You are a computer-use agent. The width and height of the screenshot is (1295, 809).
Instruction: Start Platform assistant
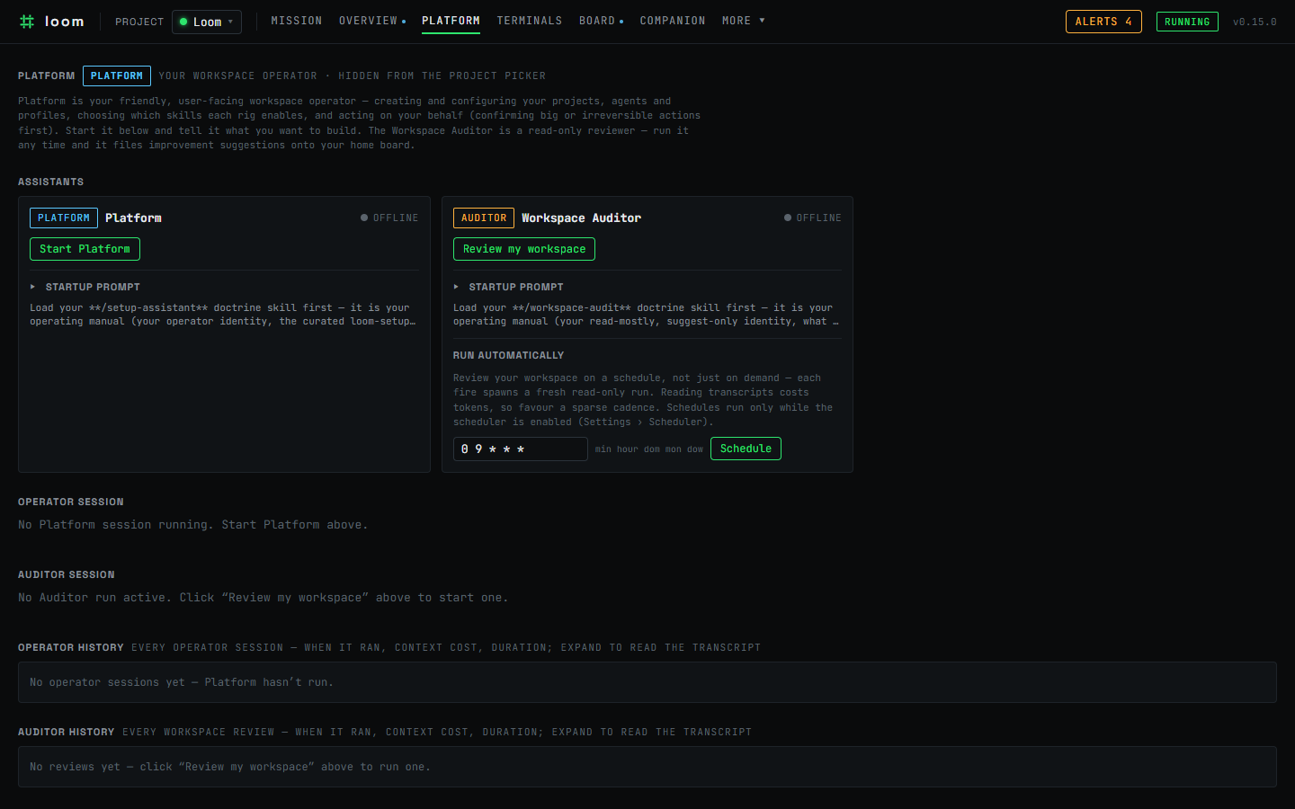click(85, 249)
